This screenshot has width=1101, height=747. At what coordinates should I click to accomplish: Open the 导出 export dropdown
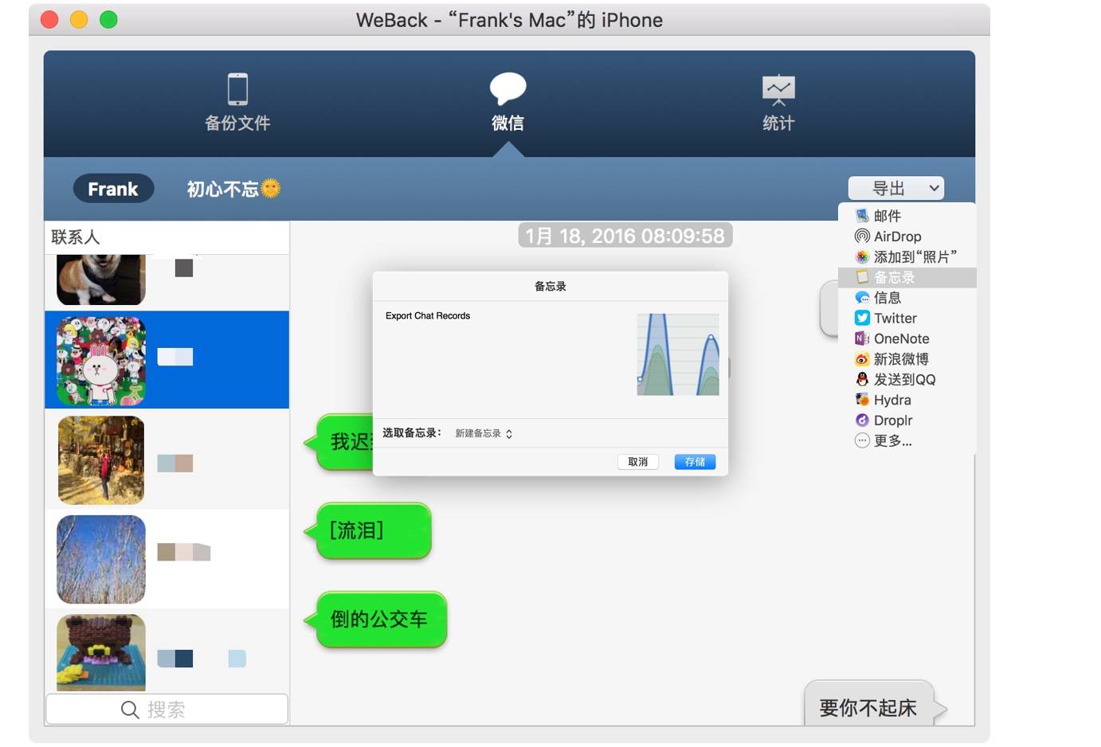pos(896,188)
